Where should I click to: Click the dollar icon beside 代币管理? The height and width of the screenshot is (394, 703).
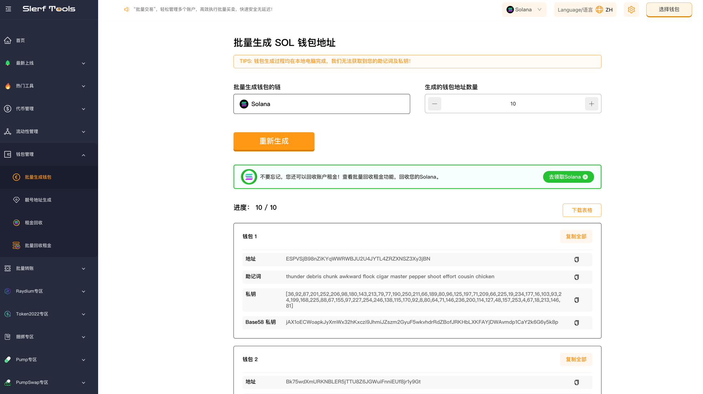[8, 109]
